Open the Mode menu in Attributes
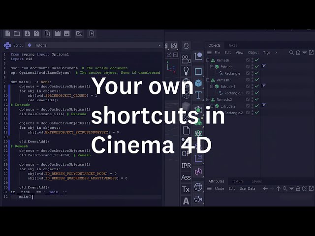 (x=220, y=189)
